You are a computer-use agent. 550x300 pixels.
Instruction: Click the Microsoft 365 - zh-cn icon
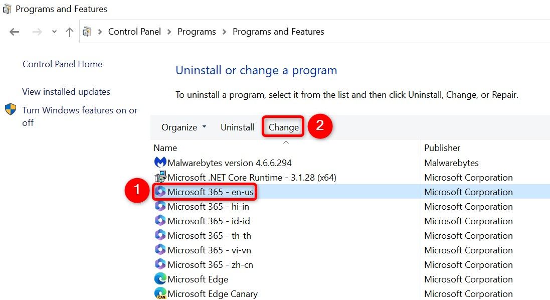160,264
